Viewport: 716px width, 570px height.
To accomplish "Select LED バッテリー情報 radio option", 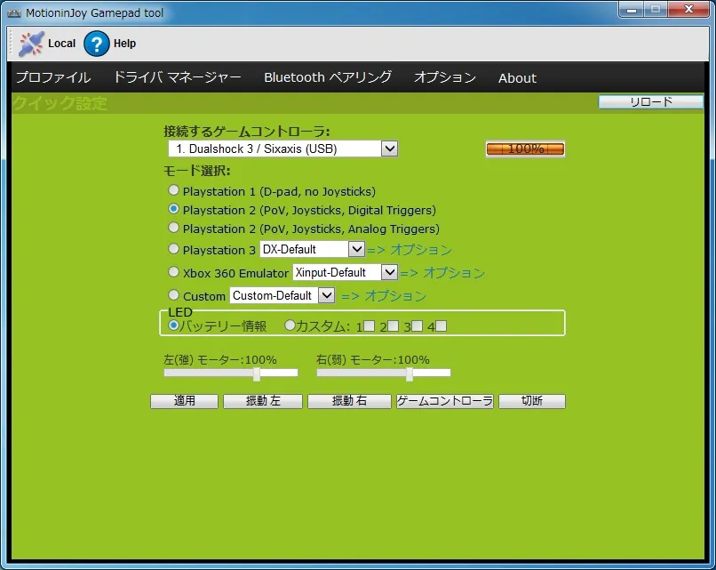I will pos(173,325).
